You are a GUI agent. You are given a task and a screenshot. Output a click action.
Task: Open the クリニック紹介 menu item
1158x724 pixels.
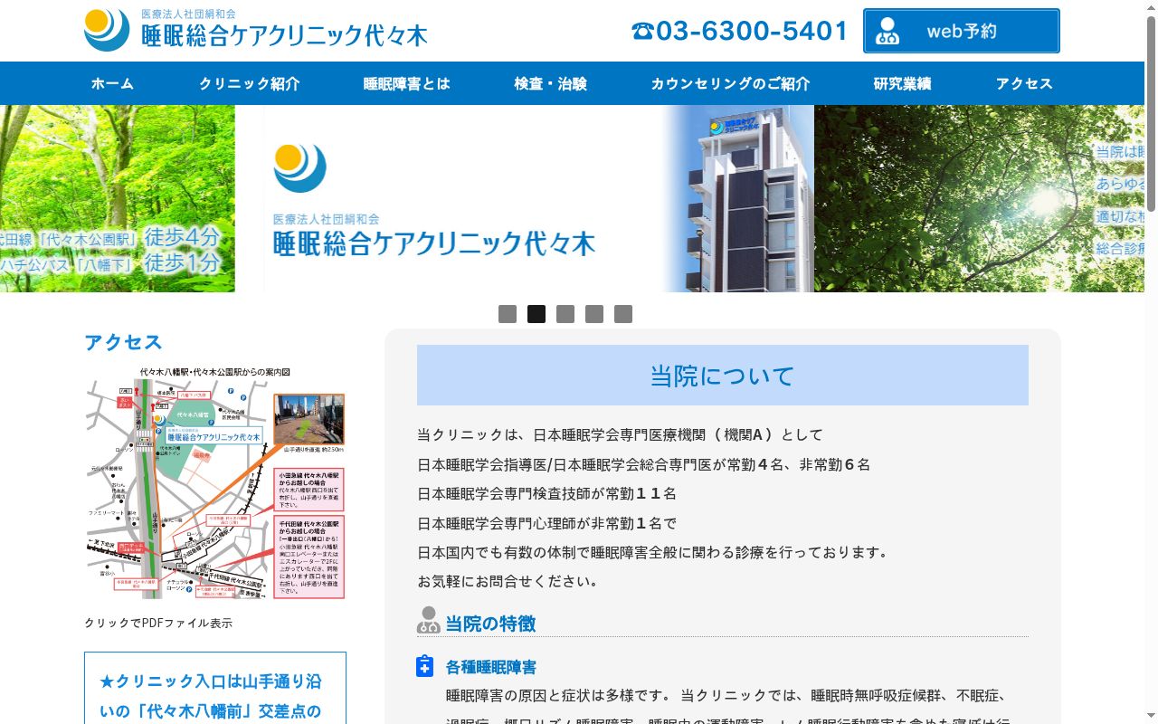[x=249, y=83]
